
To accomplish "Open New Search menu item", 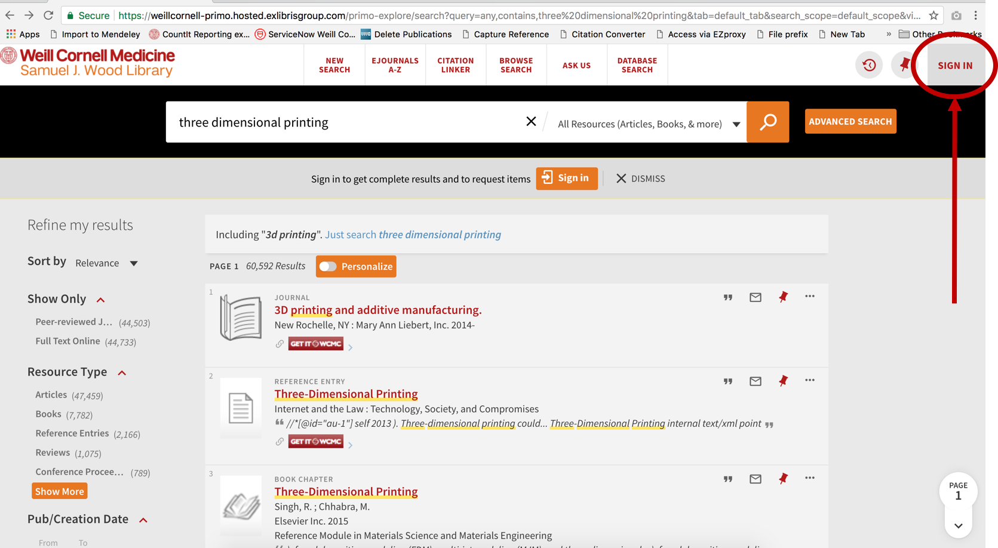I will tap(334, 65).
